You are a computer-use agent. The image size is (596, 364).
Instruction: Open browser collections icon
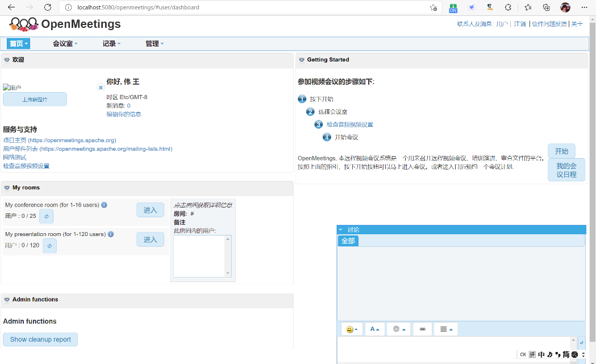tap(546, 7)
